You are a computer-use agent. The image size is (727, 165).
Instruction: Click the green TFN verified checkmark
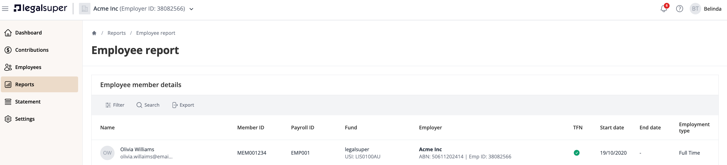pyautogui.click(x=577, y=153)
